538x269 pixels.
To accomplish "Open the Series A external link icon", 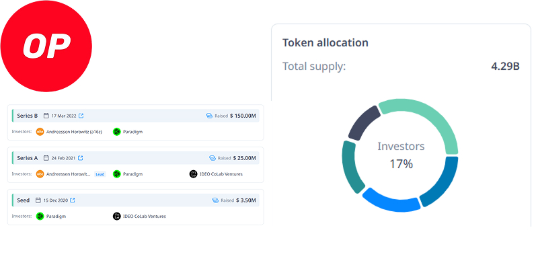I will (x=81, y=158).
